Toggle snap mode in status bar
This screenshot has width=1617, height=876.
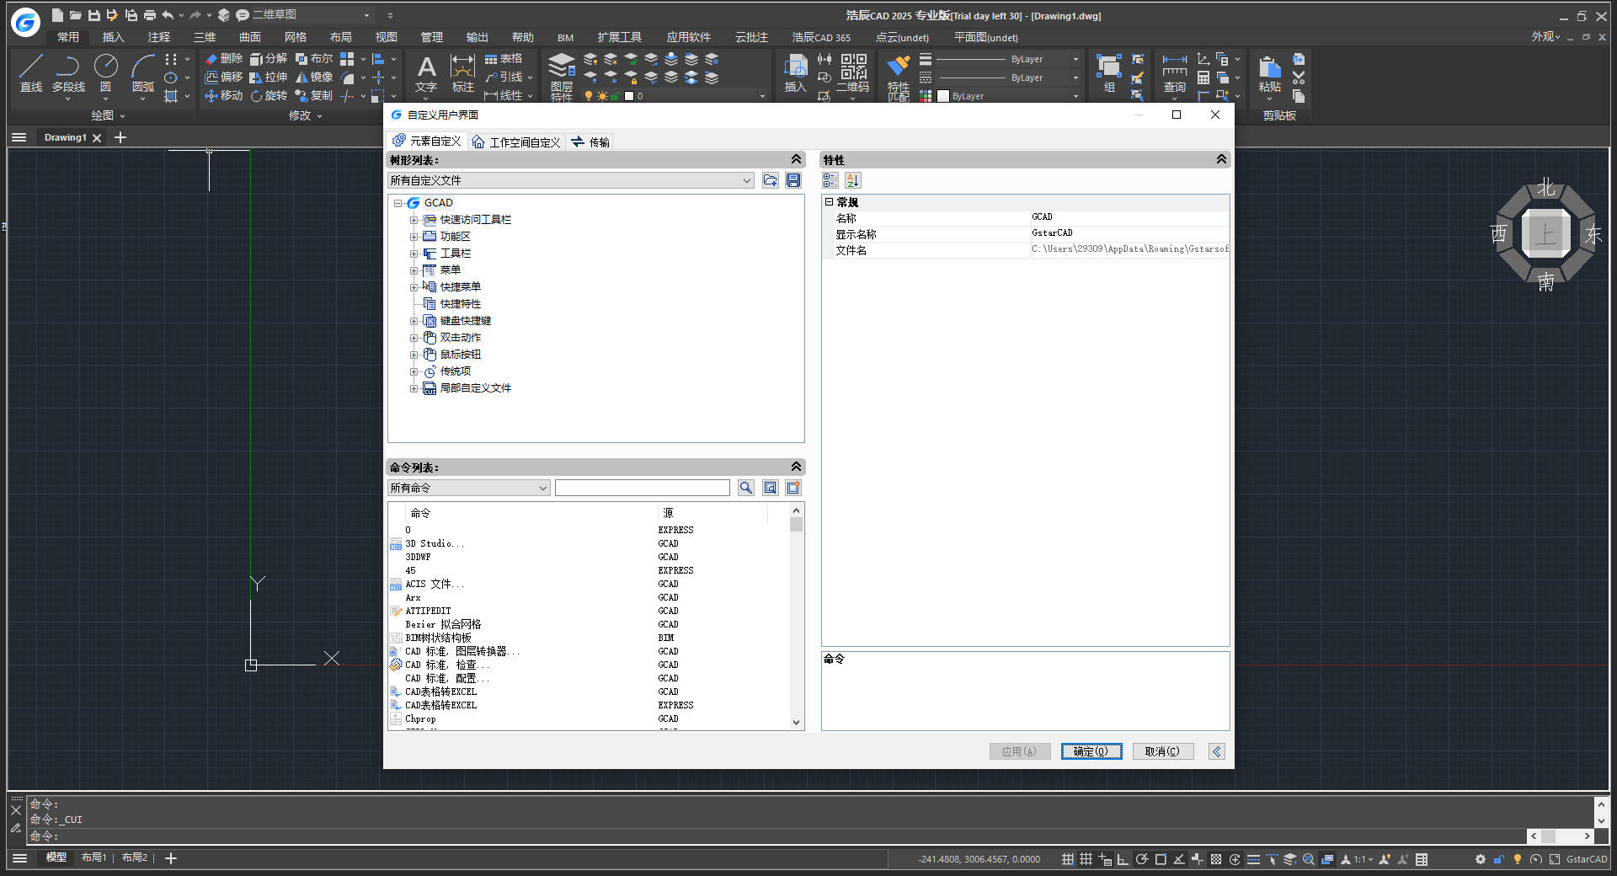(1067, 859)
